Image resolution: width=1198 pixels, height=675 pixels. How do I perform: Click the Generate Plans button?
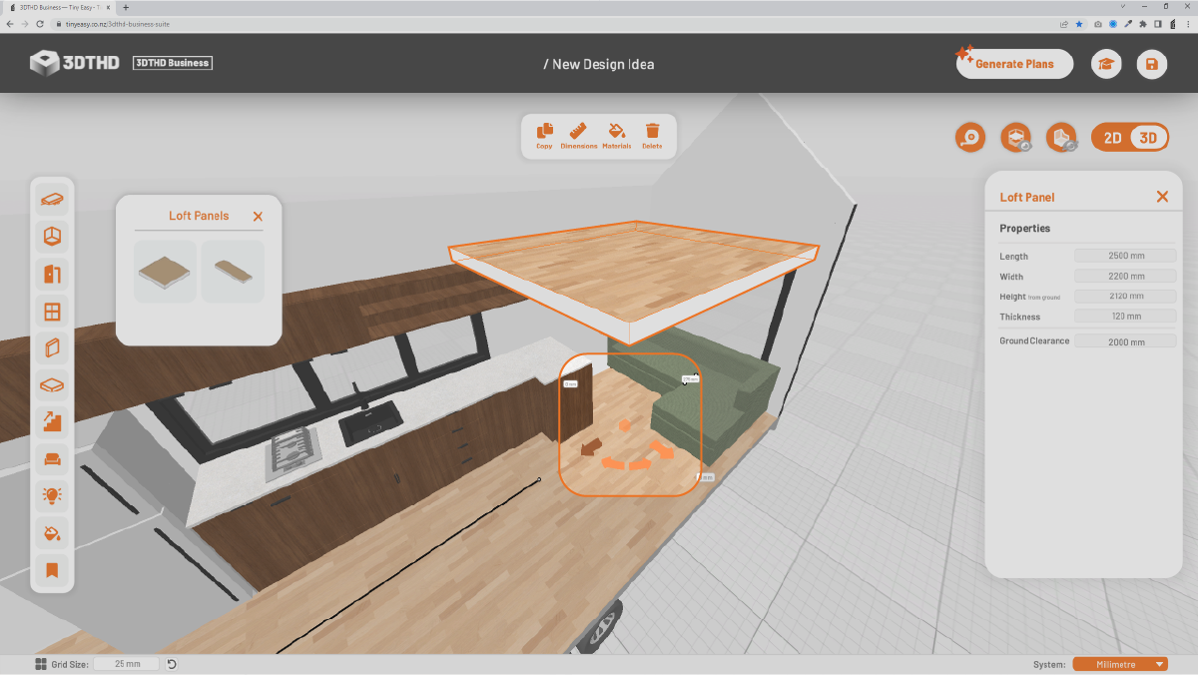coord(1014,64)
